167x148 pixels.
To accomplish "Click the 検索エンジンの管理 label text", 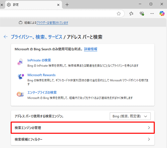I will tap(28, 128).
